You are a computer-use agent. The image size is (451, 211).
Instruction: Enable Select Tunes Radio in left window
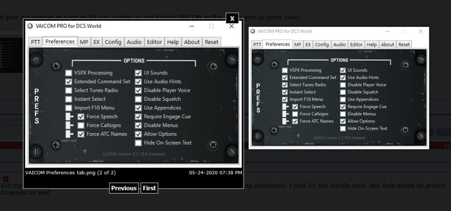coord(69,90)
